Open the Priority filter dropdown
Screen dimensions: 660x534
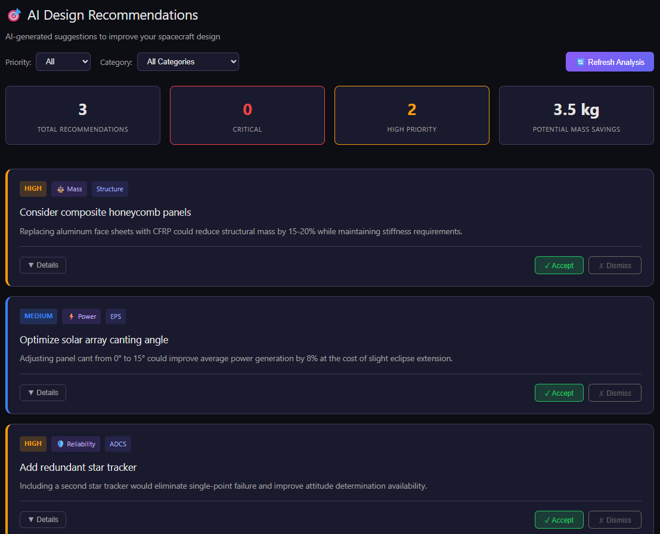click(x=63, y=61)
